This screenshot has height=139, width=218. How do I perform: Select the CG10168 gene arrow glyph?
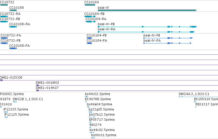click(13, 10)
